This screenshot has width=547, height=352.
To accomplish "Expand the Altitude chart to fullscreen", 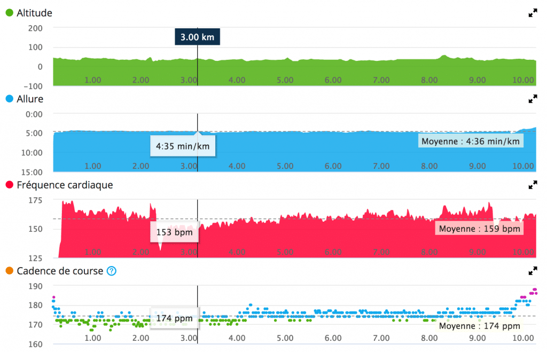I will coord(533,13).
